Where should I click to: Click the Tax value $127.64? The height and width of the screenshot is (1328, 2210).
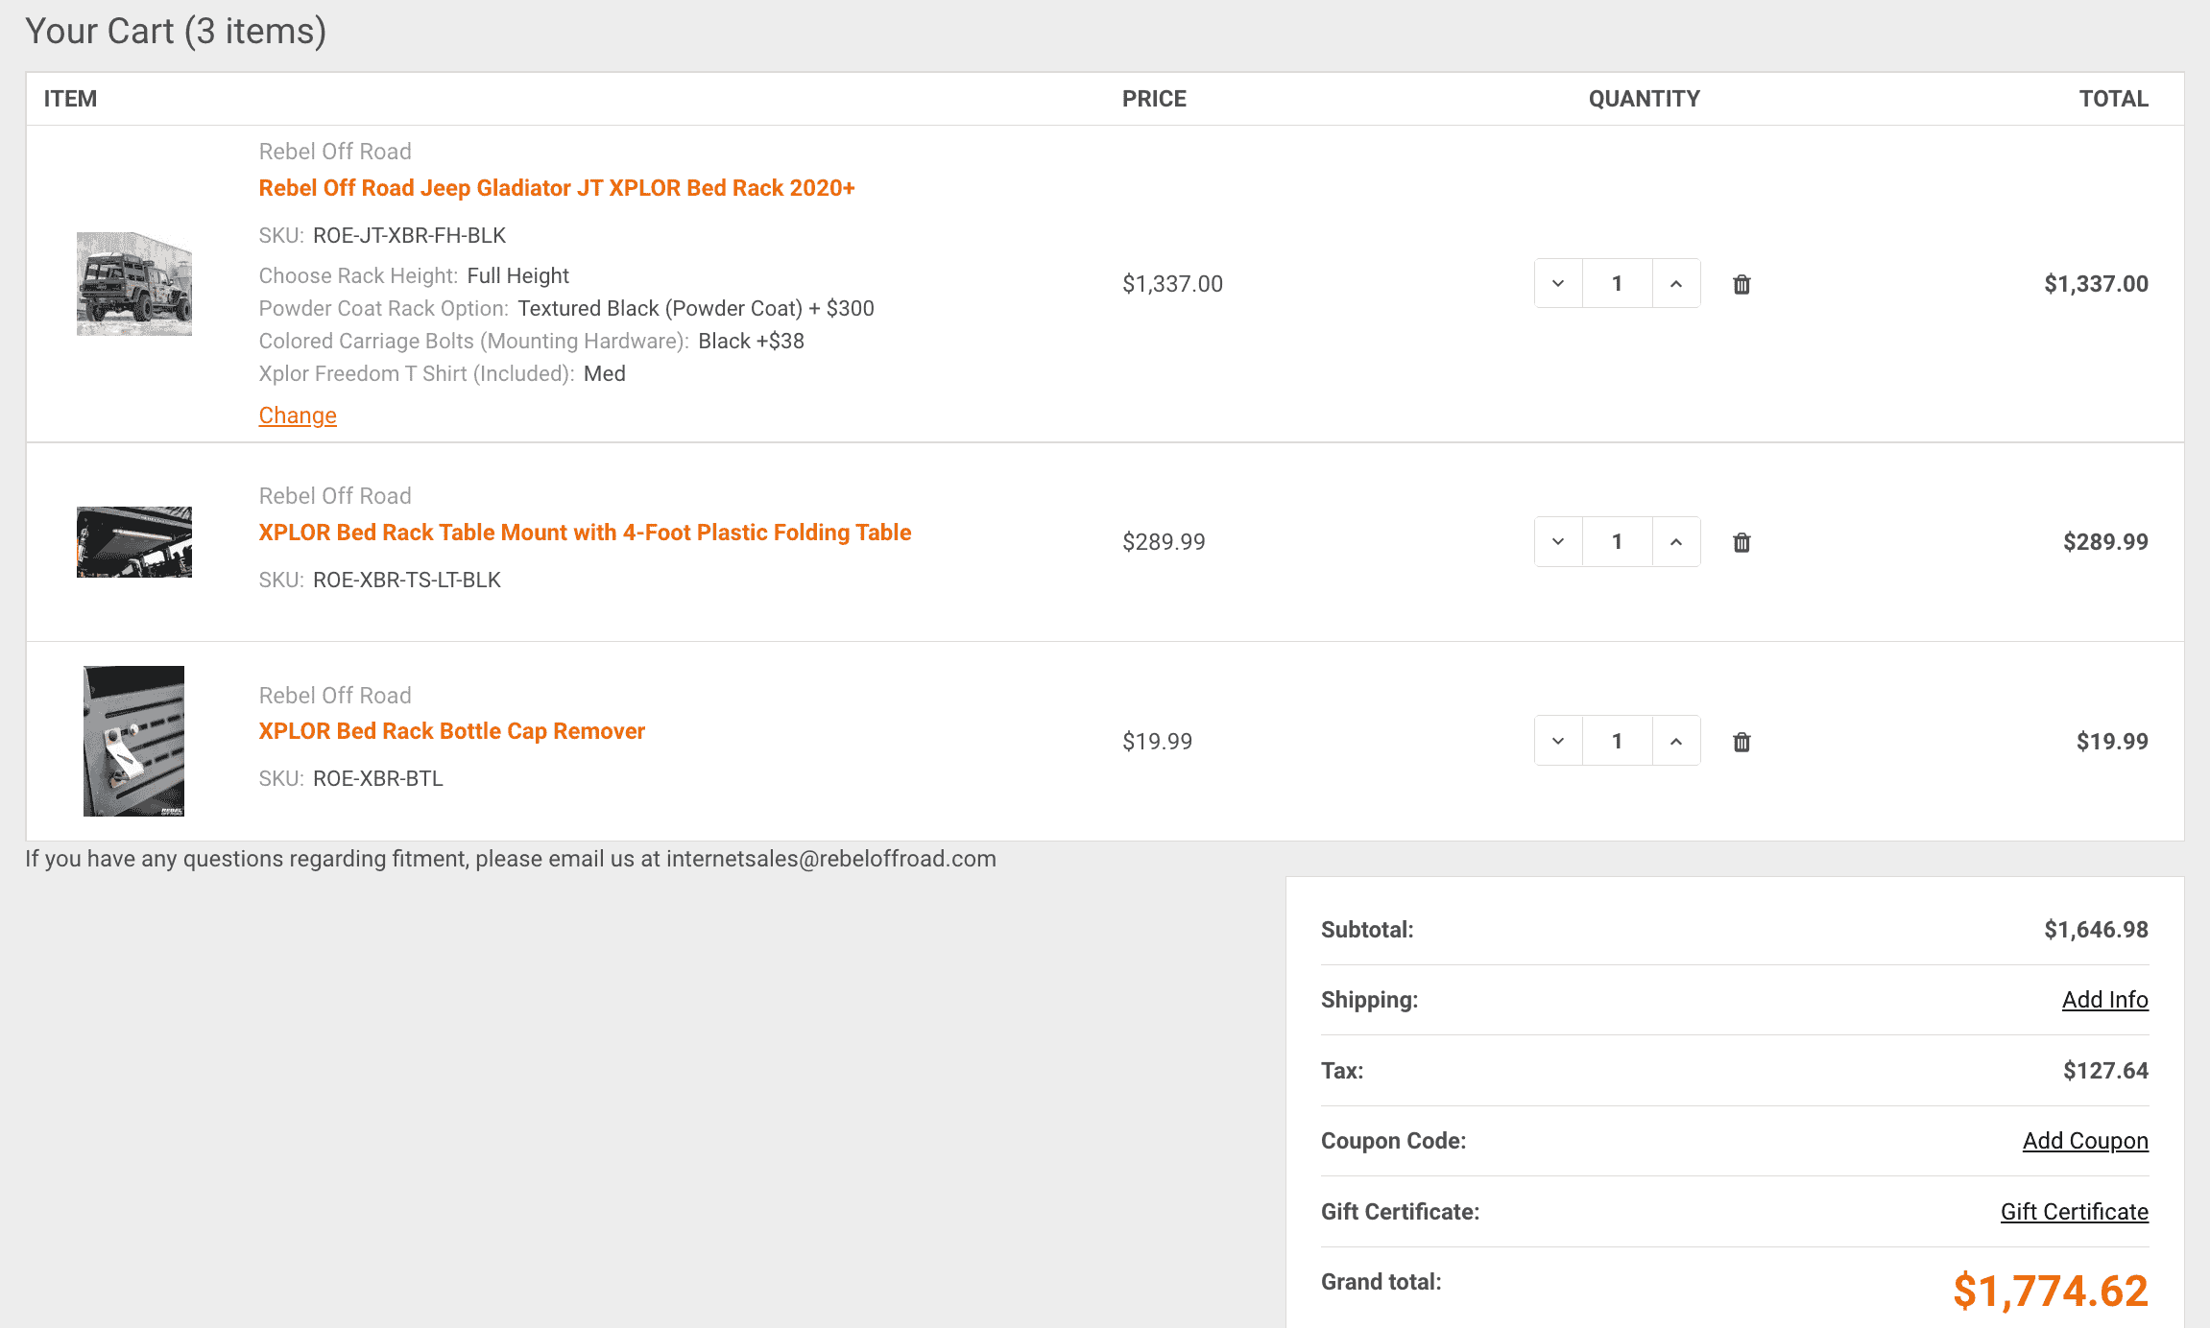coord(2105,1071)
